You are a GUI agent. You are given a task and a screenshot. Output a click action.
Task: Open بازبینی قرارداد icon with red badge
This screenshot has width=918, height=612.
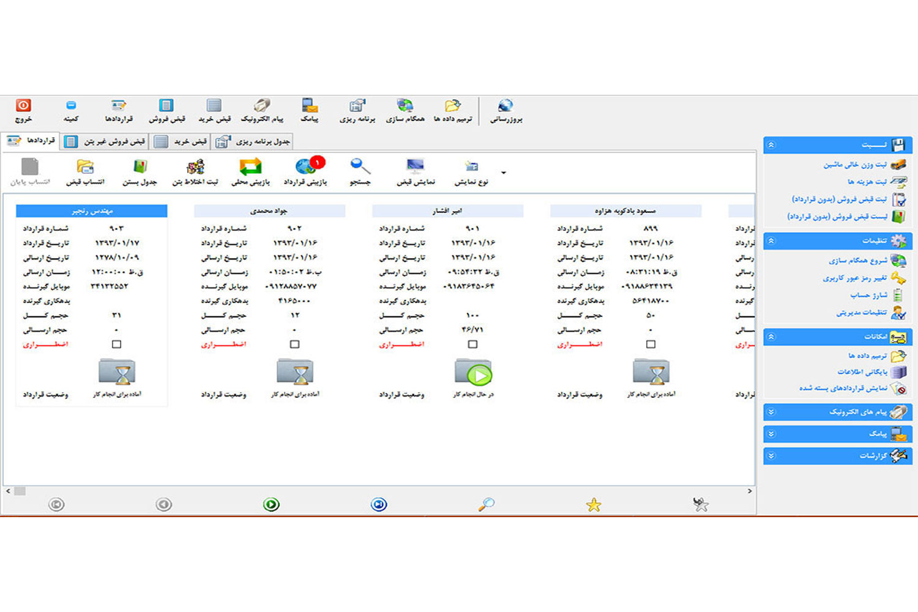click(x=305, y=166)
